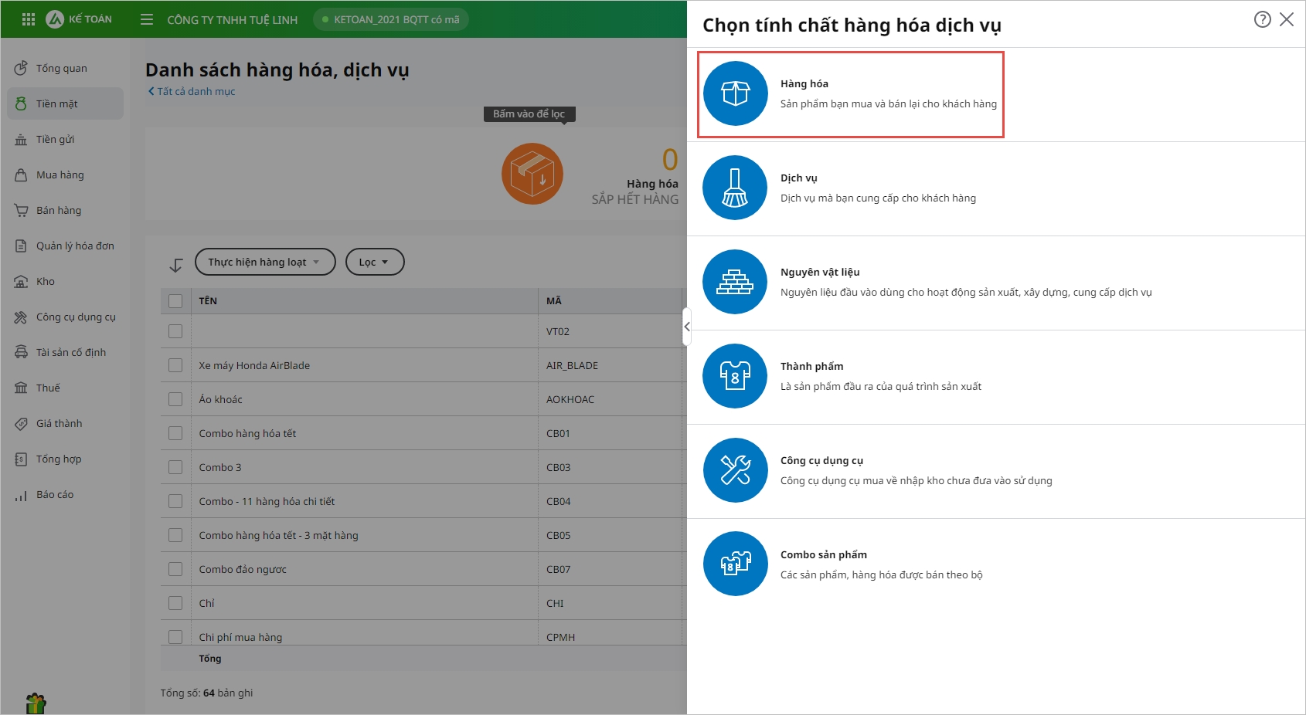Open the help question mark icon
1306x715 pixels.
coord(1262,19)
